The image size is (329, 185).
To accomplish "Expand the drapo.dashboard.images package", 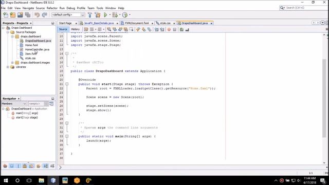I will [x=12, y=63].
